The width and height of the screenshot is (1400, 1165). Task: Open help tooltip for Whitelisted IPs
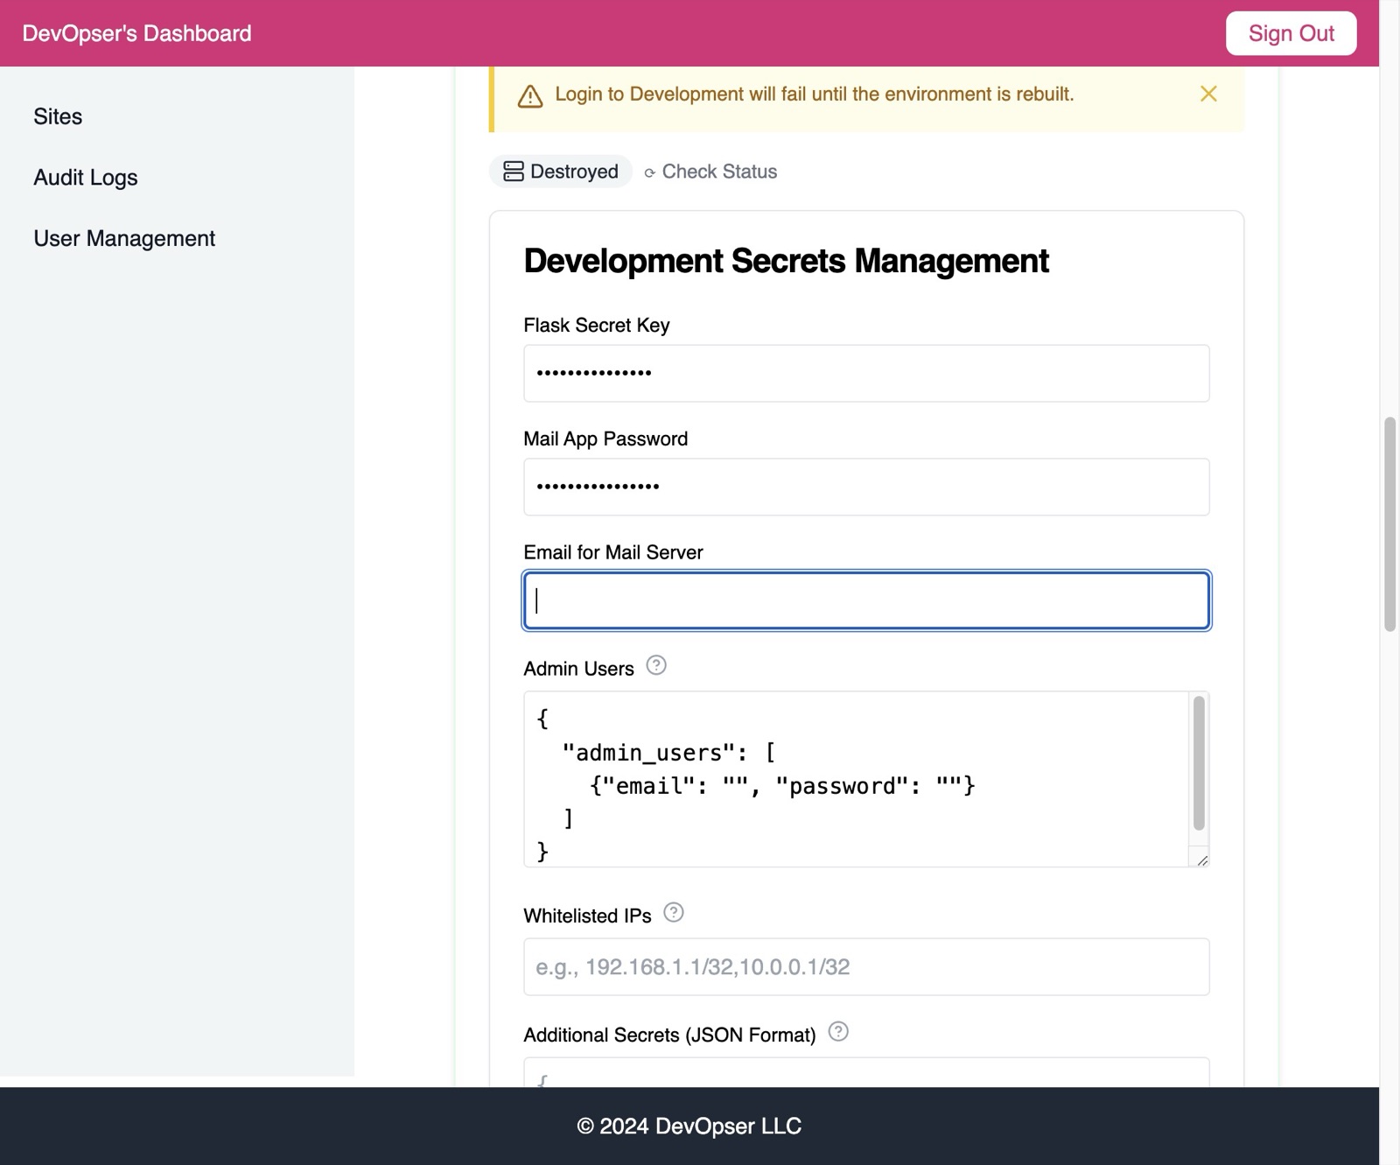[x=674, y=912]
